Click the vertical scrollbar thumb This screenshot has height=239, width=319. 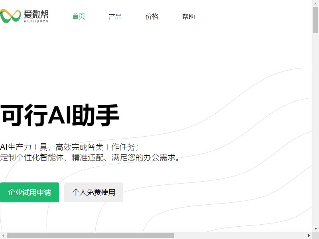pyautogui.click(x=315, y=20)
